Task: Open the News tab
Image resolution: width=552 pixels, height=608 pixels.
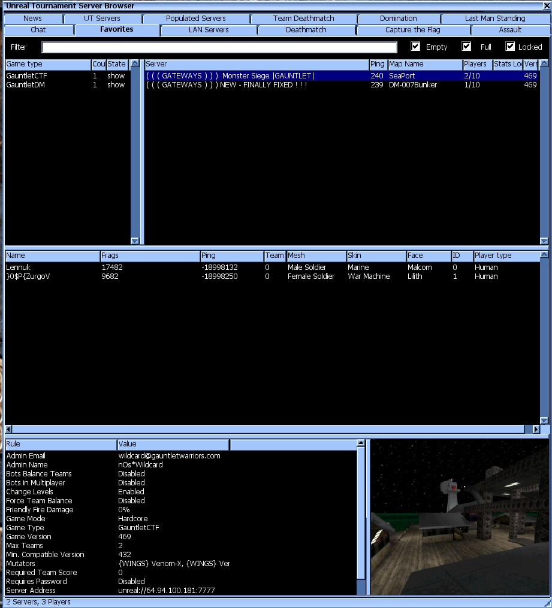Action: coord(32,18)
